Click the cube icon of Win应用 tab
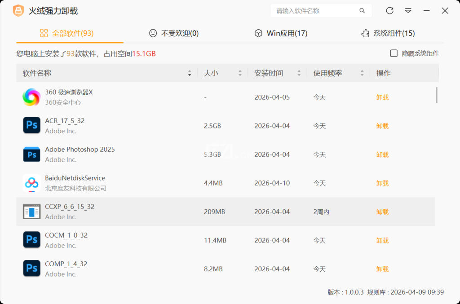This screenshot has width=460, height=304. [258, 33]
